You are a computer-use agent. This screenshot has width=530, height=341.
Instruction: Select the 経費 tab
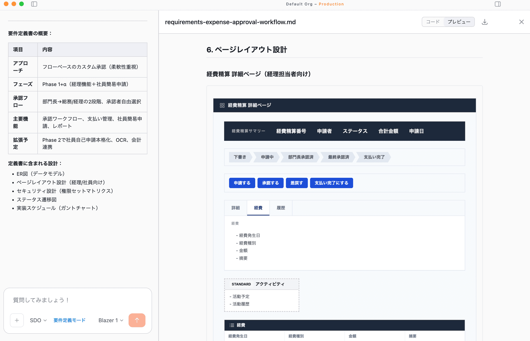tap(258, 208)
